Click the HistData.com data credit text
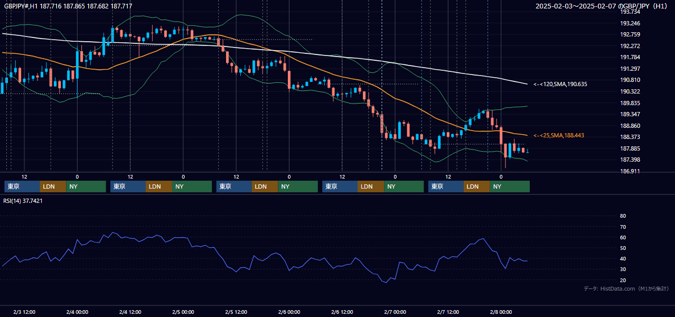 [x=626, y=288]
